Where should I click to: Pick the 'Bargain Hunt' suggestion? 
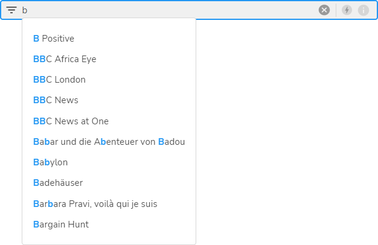[61, 224]
